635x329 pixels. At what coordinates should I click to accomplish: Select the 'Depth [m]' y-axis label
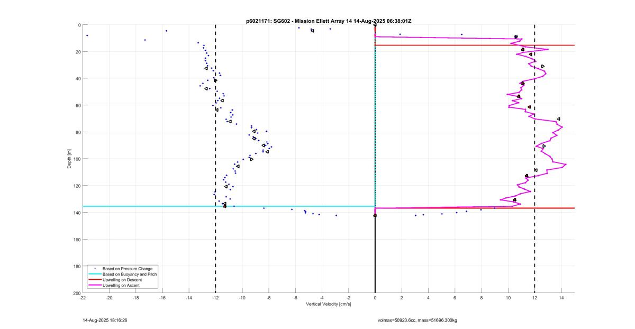pos(69,159)
